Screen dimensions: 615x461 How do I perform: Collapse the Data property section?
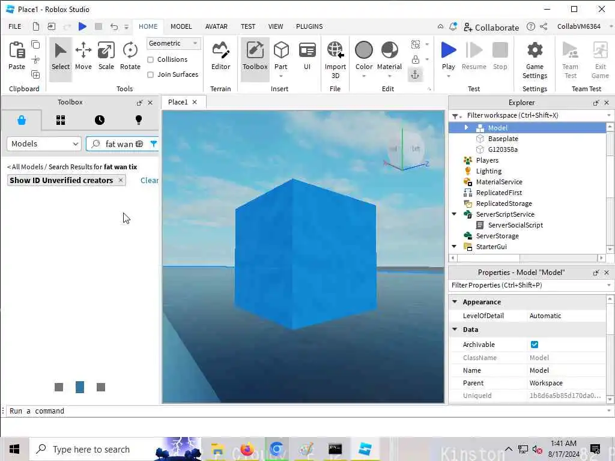click(455, 330)
